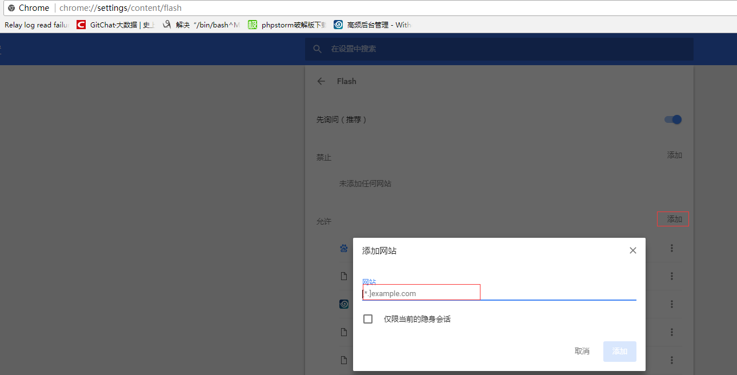Click the 在设置中搜索 search box
This screenshot has height=375, width=737.
[499, 49]
